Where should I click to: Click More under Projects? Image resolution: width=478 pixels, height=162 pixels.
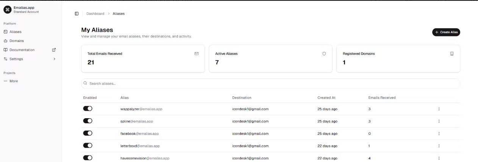(30, 81)
